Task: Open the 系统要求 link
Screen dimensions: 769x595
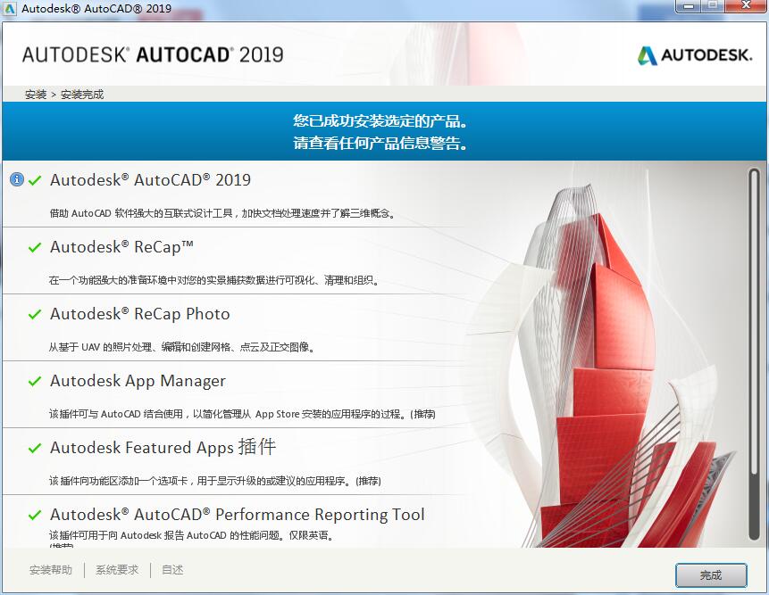Action: click(115, 569)
